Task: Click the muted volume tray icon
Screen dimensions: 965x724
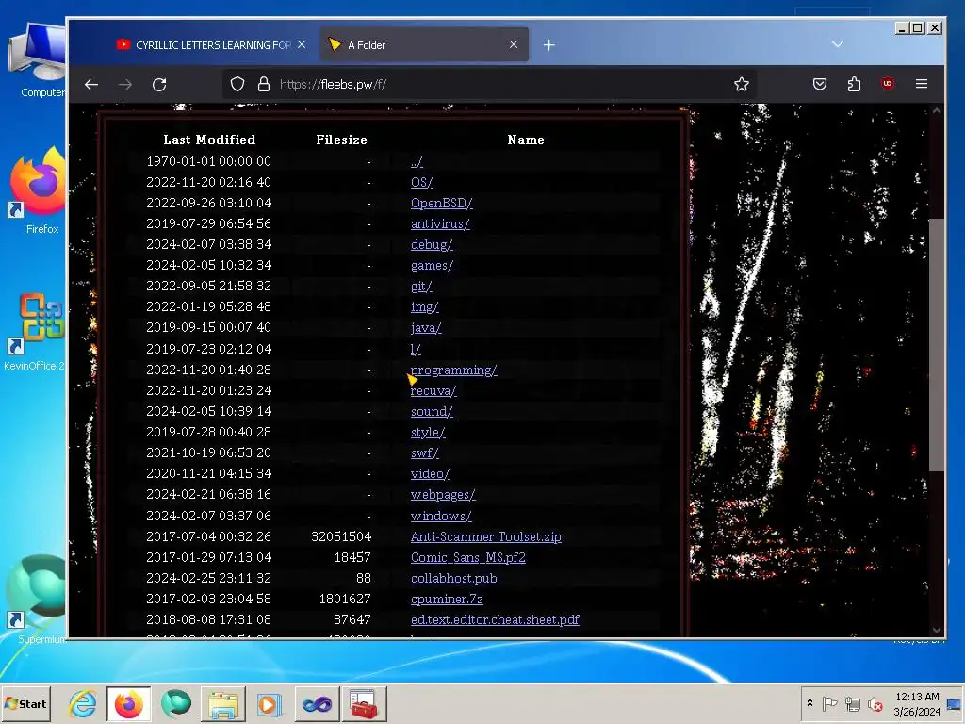Action: [x=875, y=703]
